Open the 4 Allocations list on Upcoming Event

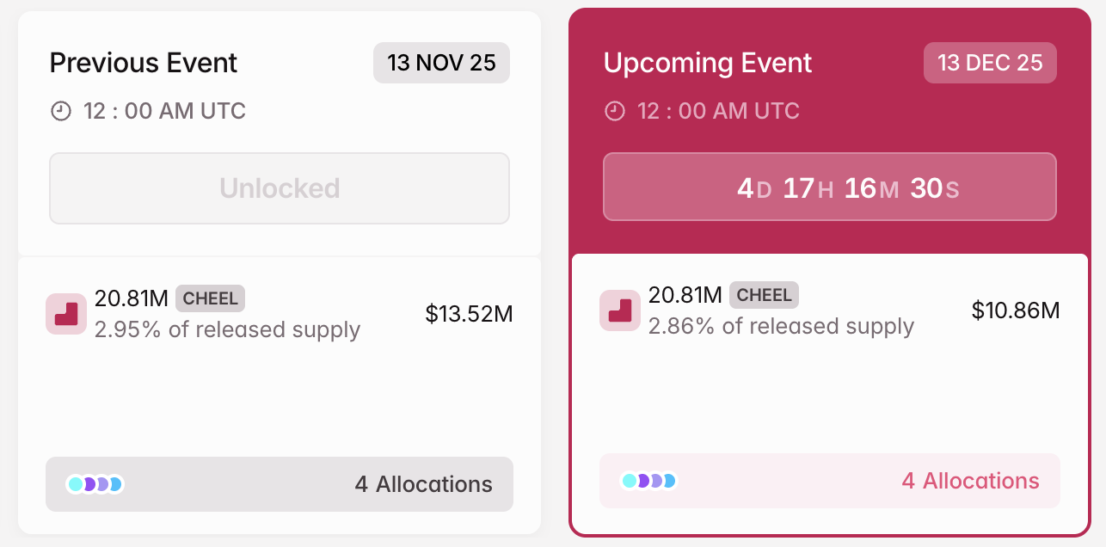(x=970, y=481)
